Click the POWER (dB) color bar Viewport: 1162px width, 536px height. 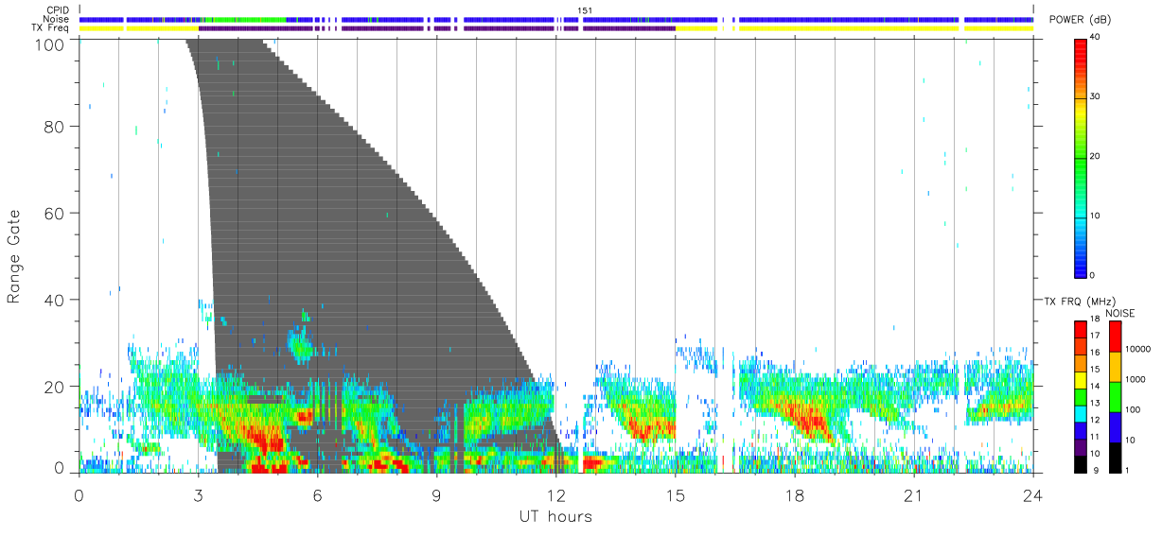coord(1081,157)
